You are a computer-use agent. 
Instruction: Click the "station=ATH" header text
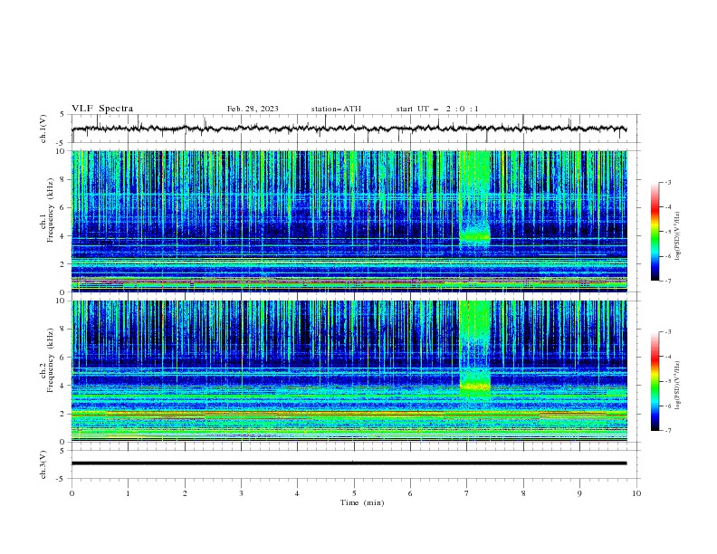click(x=336, y=109)
